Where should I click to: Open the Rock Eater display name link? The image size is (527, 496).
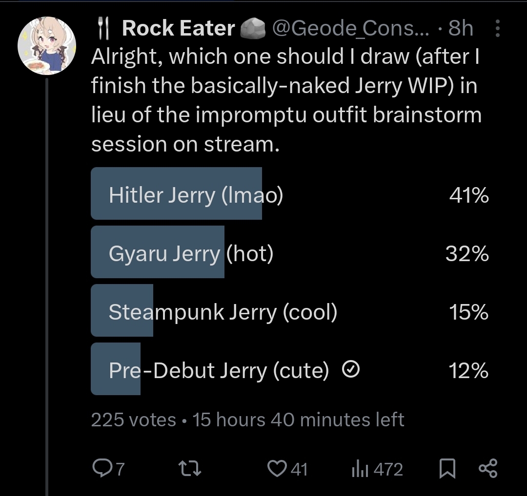pos(179,29)
